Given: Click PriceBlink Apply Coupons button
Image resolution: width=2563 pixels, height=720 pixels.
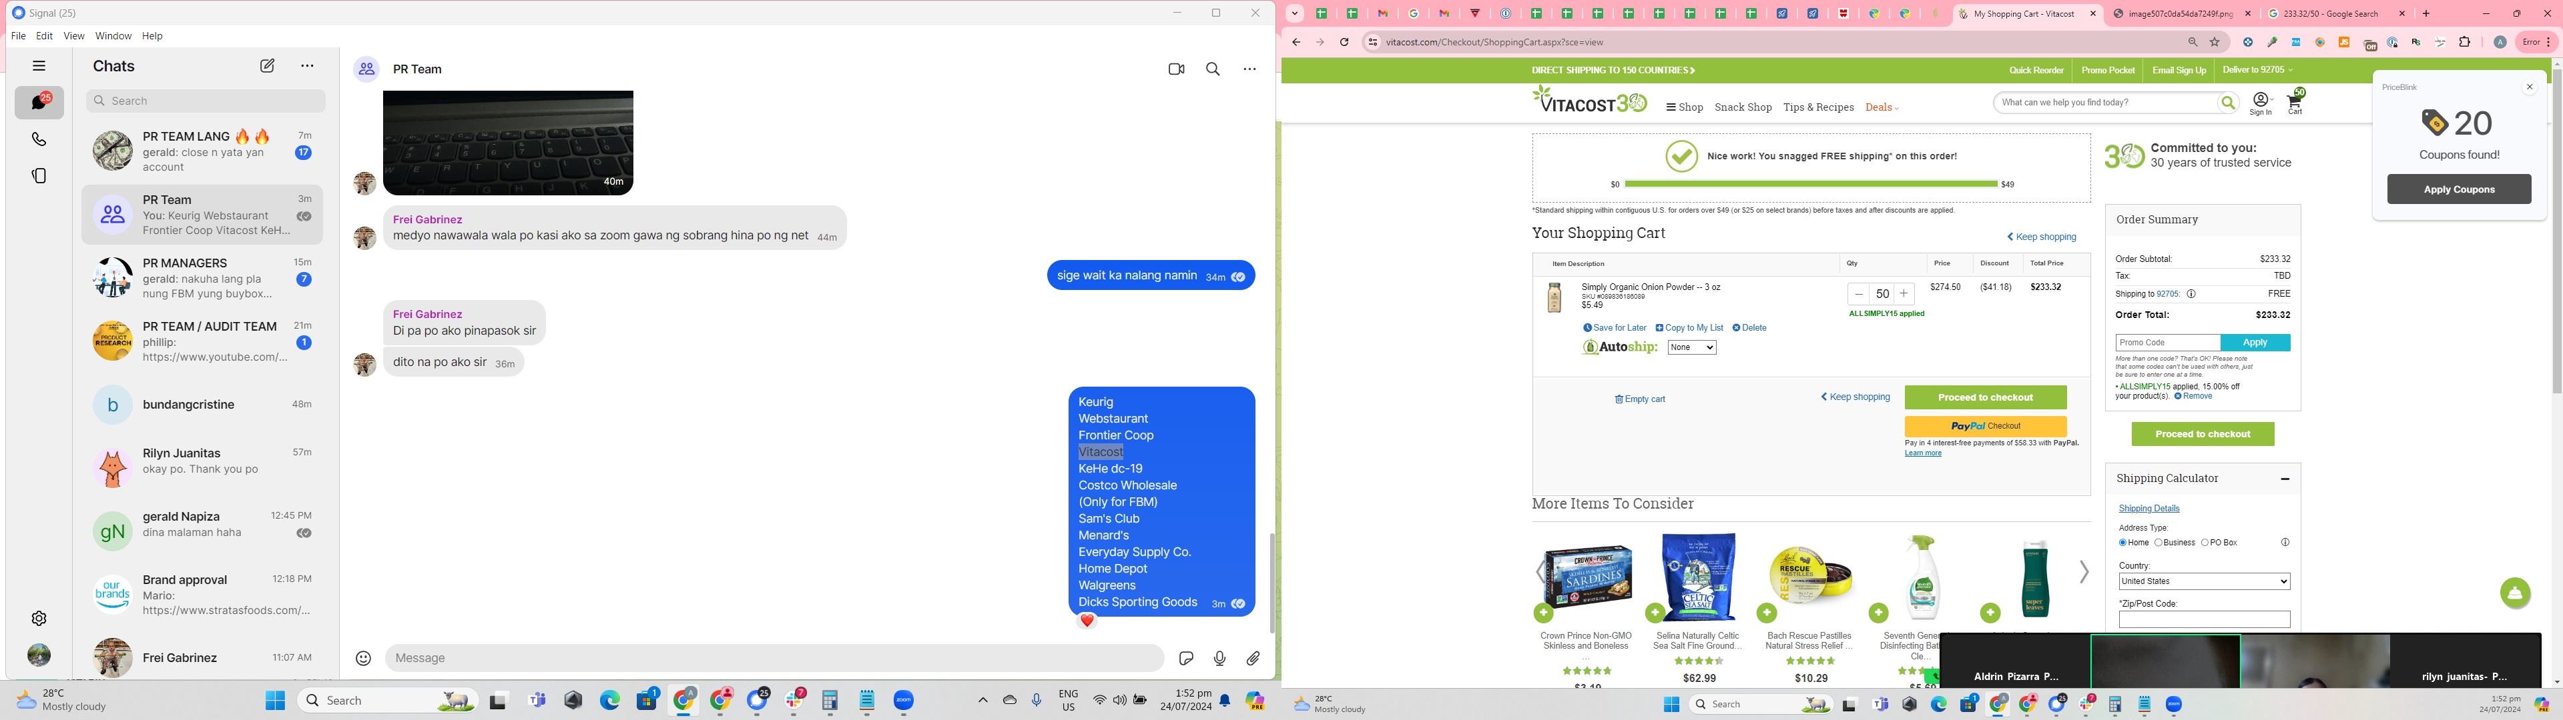Looking at the screenshot, I should (x=2458, y=189).
